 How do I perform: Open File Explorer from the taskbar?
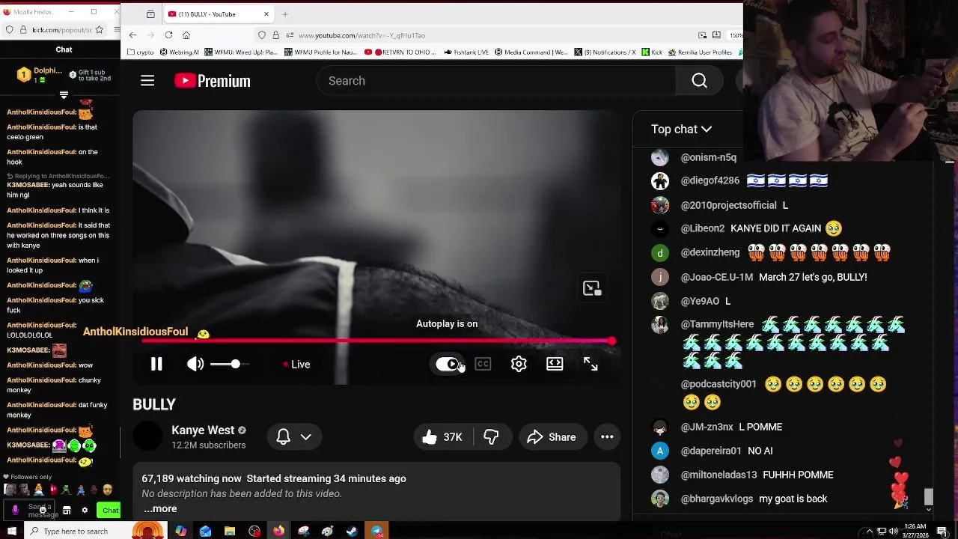(230, 532)
